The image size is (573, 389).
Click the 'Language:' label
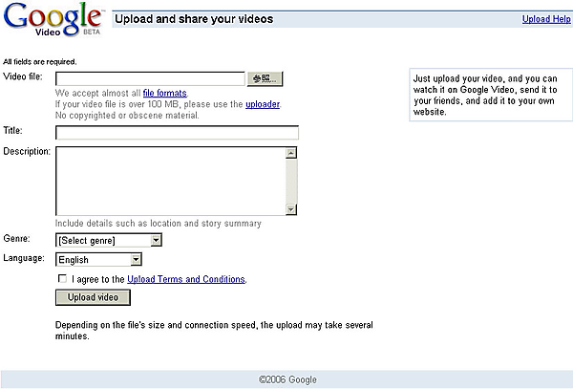coord(24,258)
